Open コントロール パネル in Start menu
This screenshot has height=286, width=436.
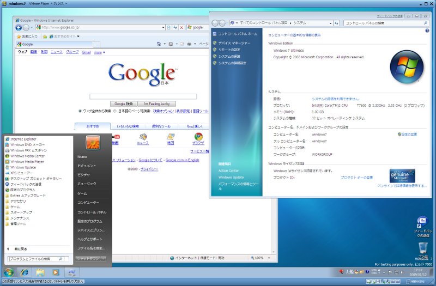[92, 212]
